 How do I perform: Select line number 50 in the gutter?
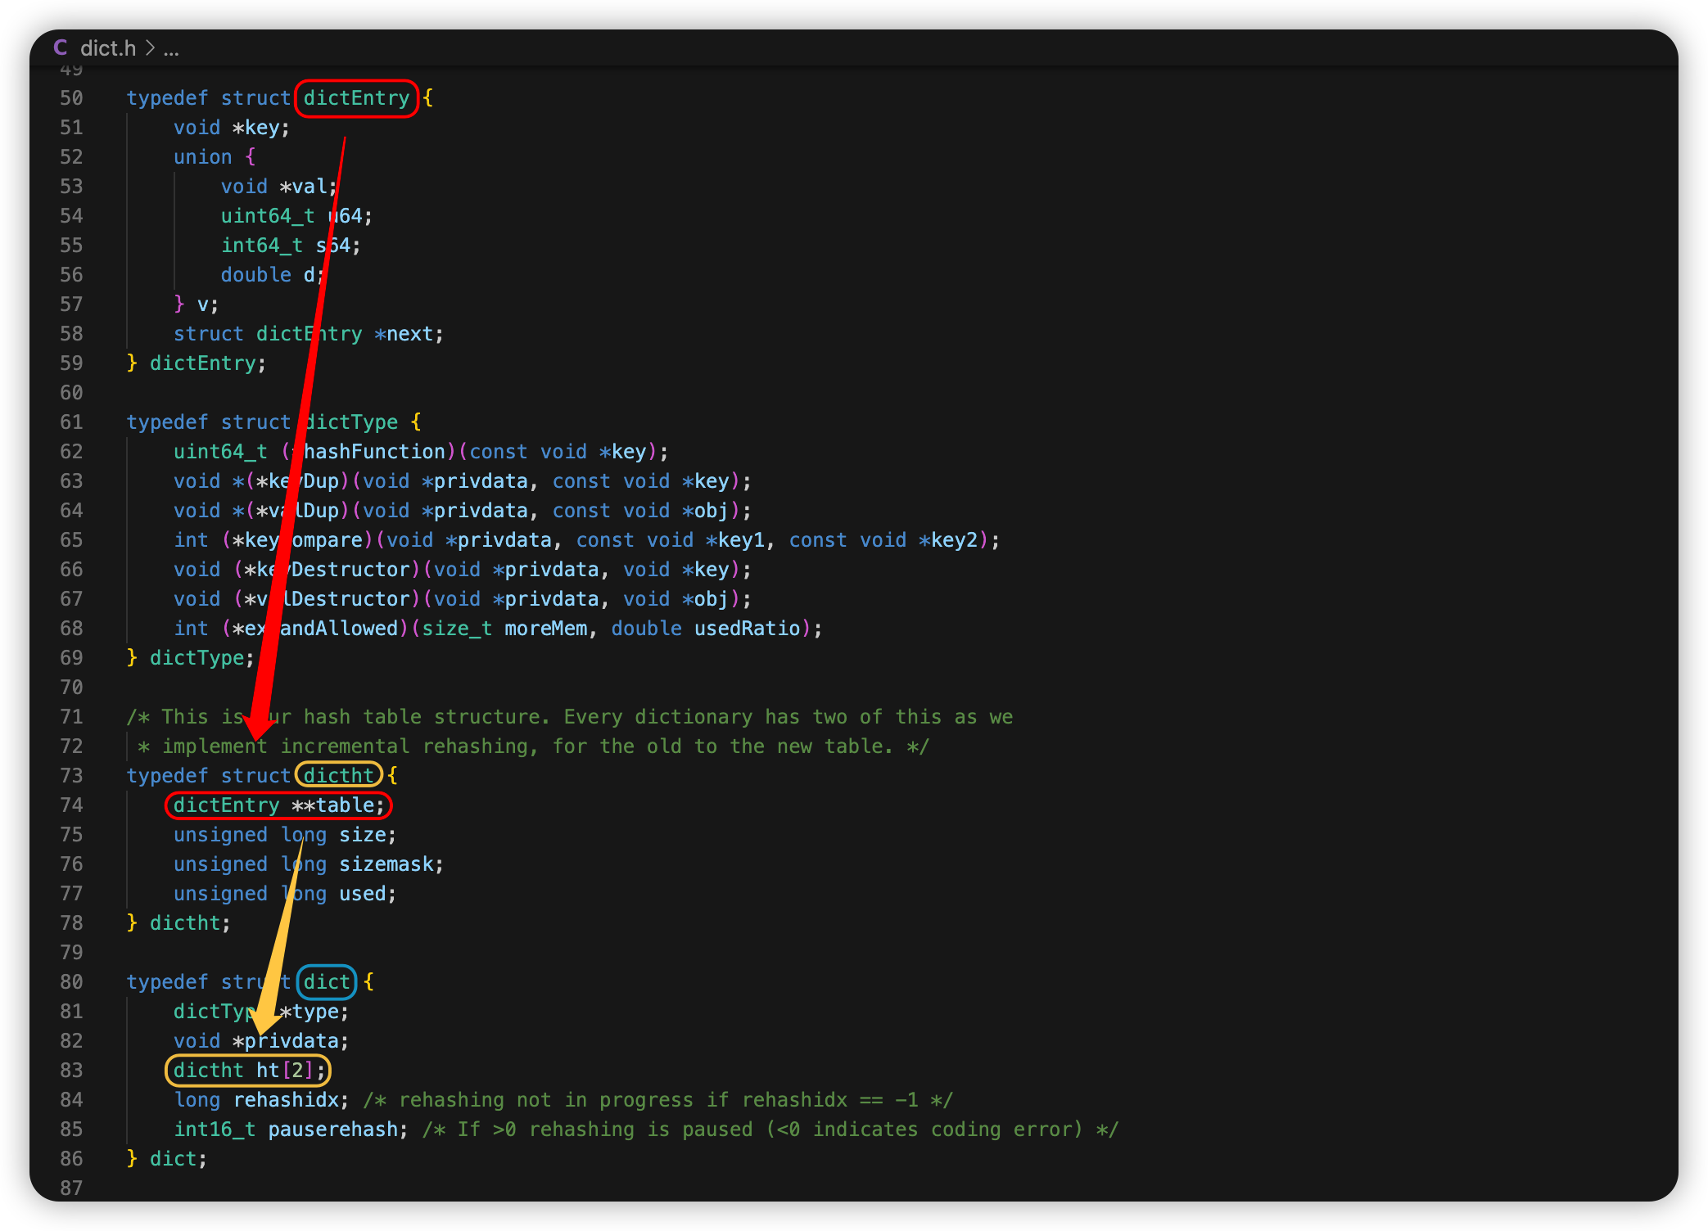[x=71, y=98]
